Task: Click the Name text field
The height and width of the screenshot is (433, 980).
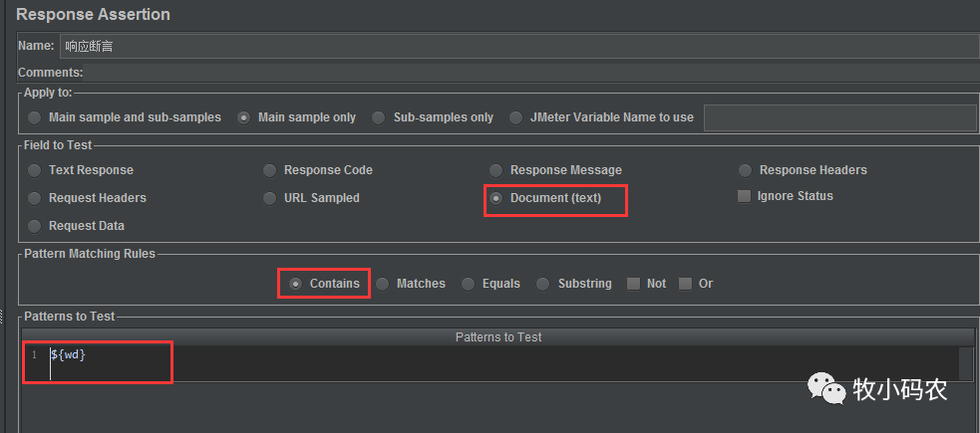Action: click(518, 46)
